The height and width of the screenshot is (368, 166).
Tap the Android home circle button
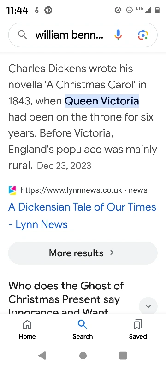pos(83,356)
